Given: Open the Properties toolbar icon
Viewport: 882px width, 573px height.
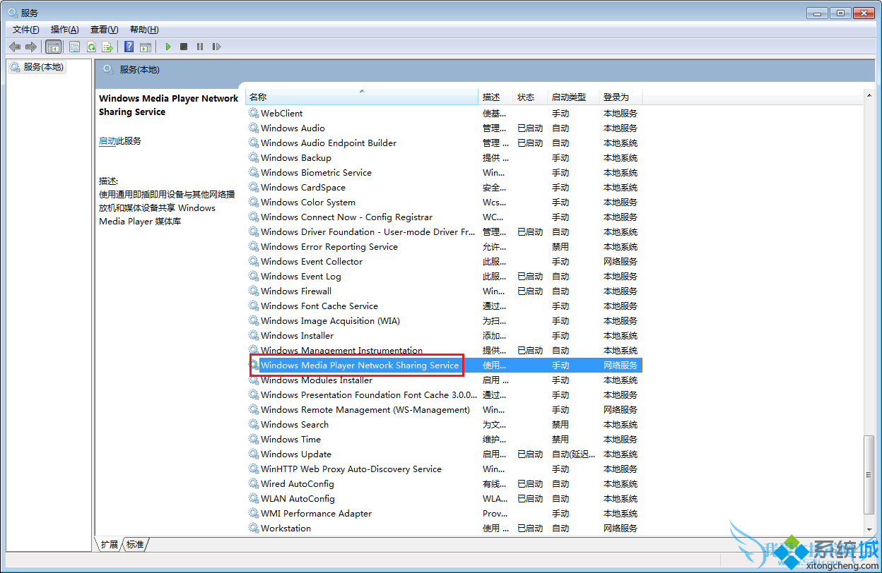Looking at the screenshot, I should pyautogui.click(x=74, y=47).
